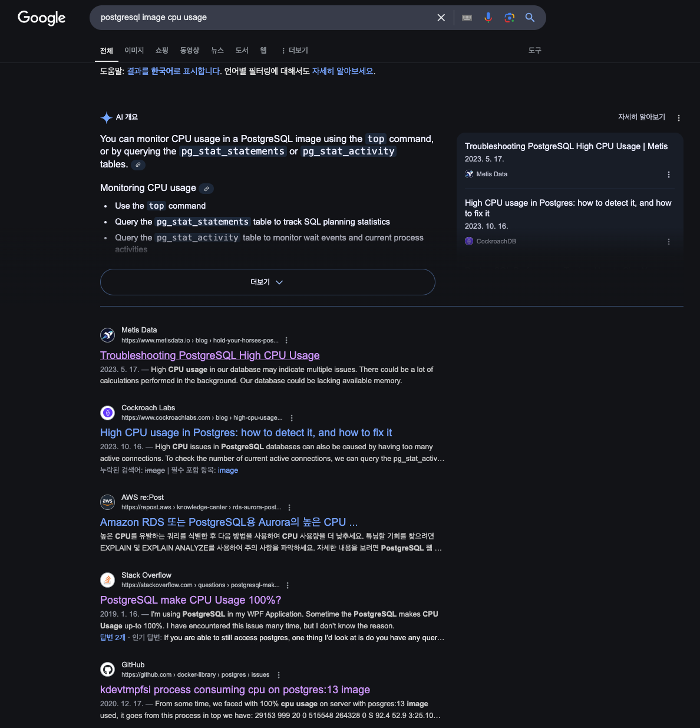Open three-dot menu beside github.com URL
The height and width of the screenshot is (728, 700).
pyautogui.click(x=279, y=675)
